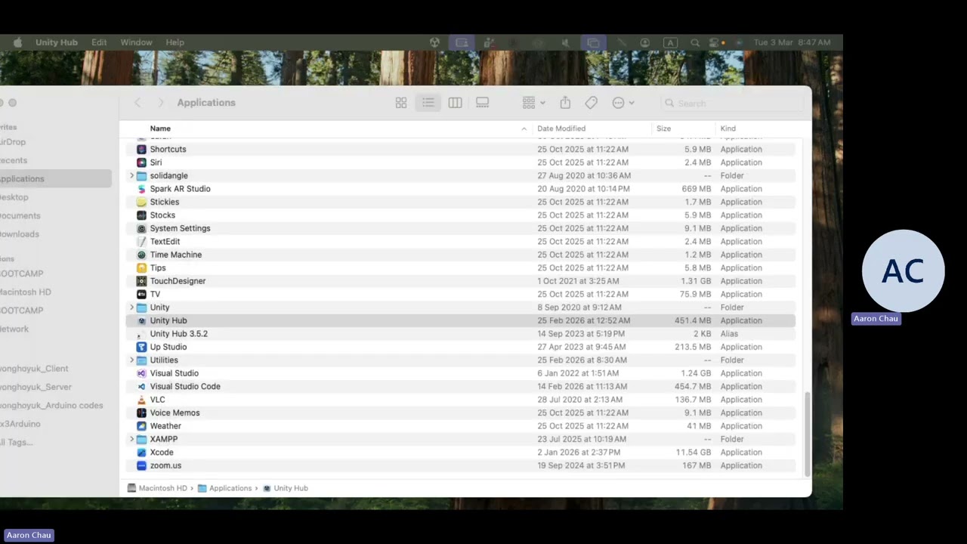Click Unity Hub date 25 Feb 2026

(x=584, y=320)
